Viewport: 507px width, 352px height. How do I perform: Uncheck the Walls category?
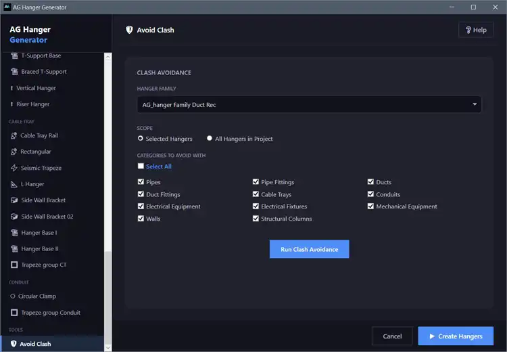pos(141,219)
